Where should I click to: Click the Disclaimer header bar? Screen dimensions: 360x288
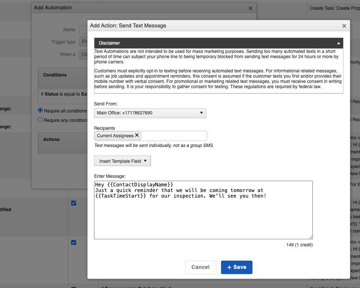218,43
